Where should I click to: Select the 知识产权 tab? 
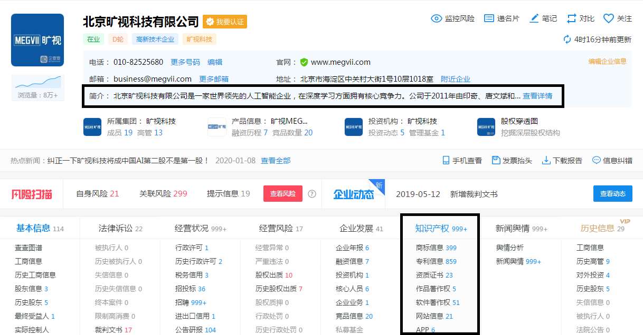coord(441,229)
